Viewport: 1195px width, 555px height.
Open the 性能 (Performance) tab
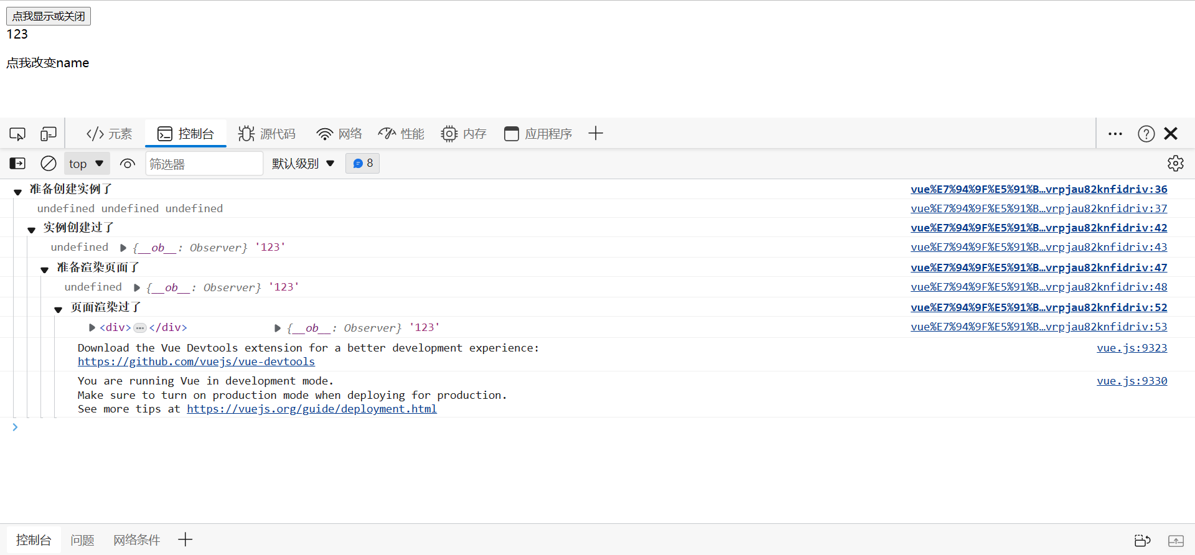401,134
